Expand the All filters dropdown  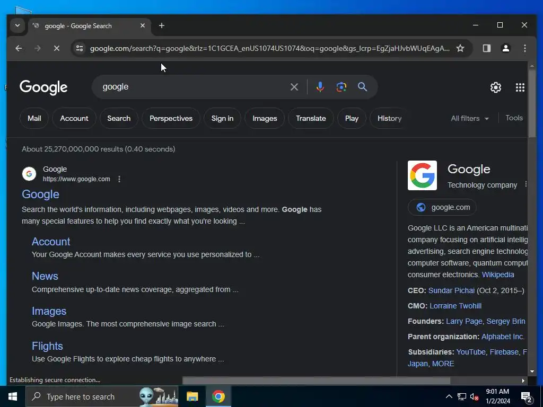(x=470, y=118)
